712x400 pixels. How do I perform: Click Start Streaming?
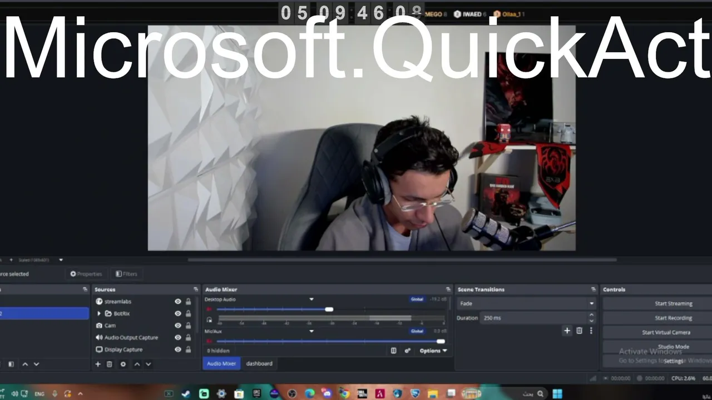click(x=657, y=304)
